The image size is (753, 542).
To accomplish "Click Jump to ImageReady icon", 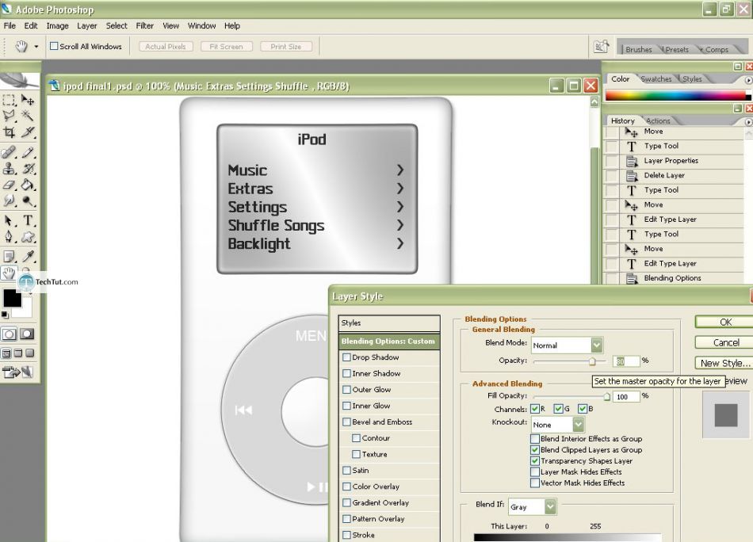I will 17,372.
